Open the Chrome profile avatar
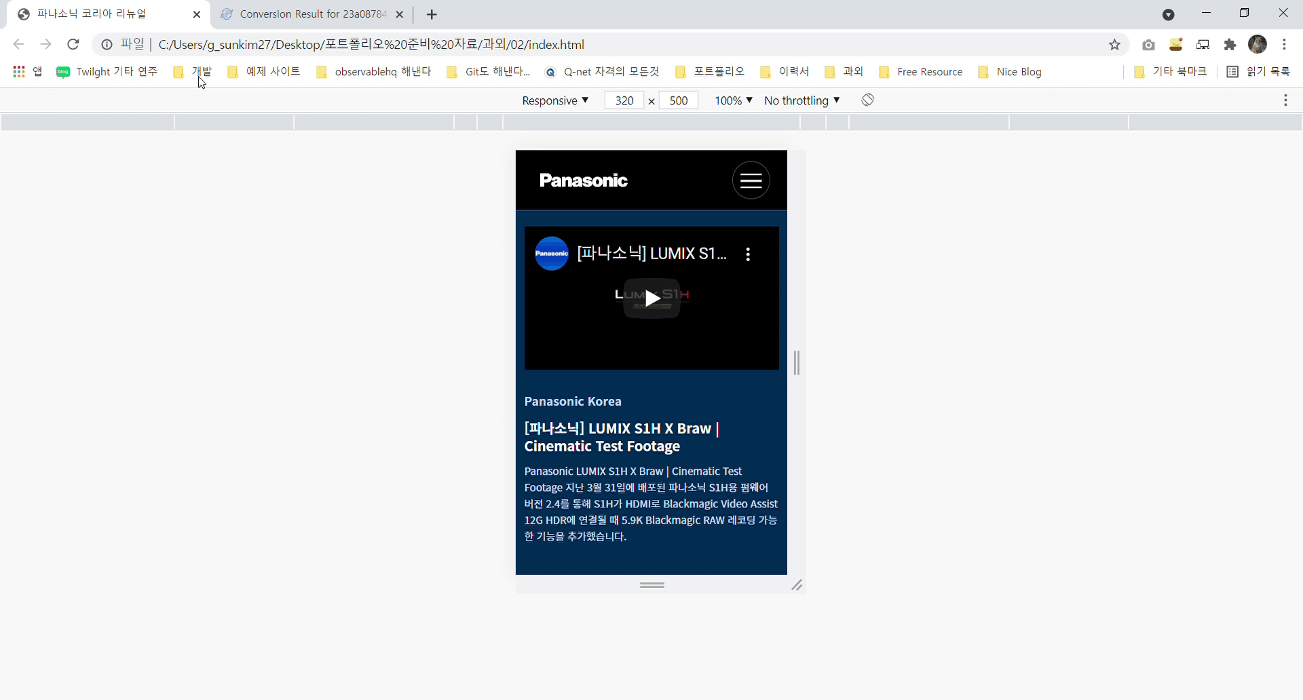 [x=1258, y=45]
